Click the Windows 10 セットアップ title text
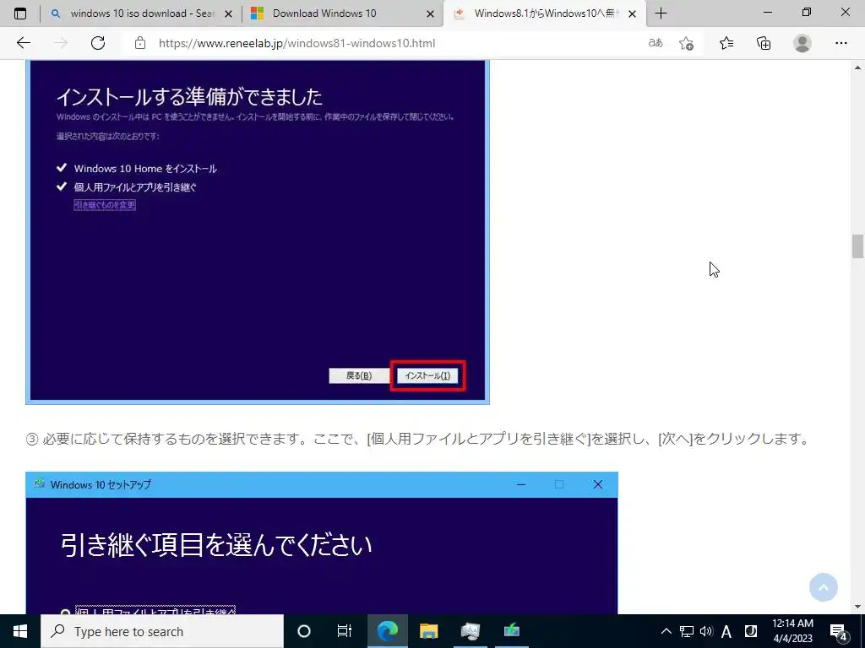This screenshot has height=648, width=865. (101, 485)
